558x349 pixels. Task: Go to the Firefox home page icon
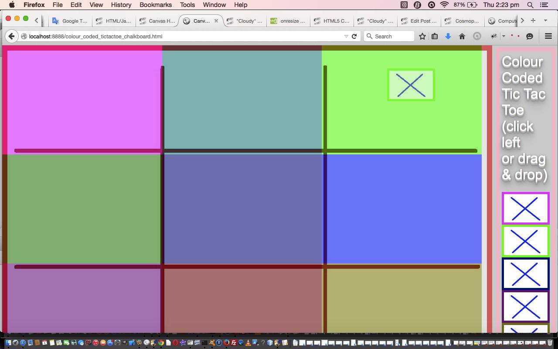[x=462, y=36]
